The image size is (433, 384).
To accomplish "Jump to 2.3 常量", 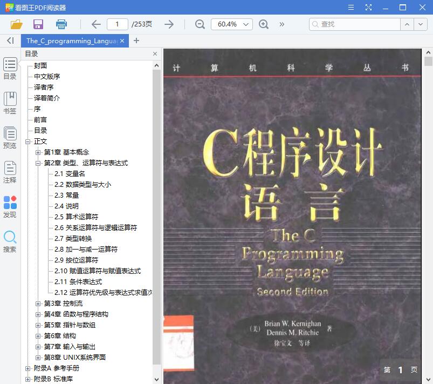I will coord(66,196).
